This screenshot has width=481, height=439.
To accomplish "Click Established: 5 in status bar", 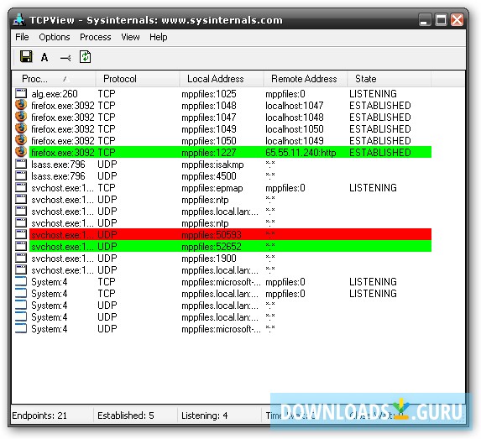I will (126, 415).
